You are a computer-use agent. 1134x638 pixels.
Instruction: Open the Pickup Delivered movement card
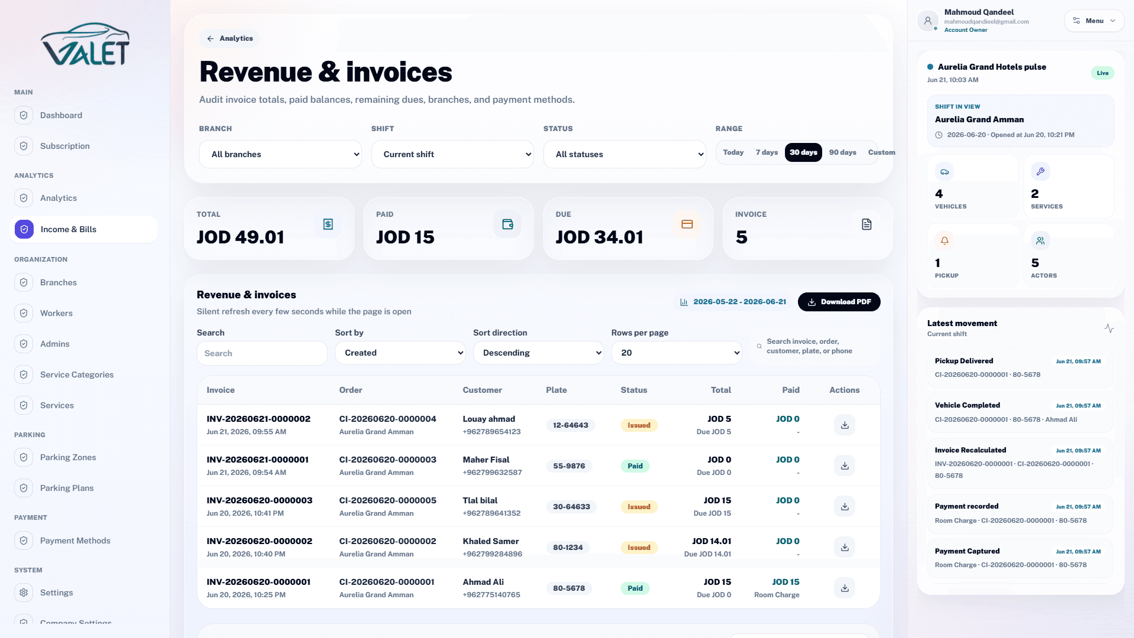1020,367
